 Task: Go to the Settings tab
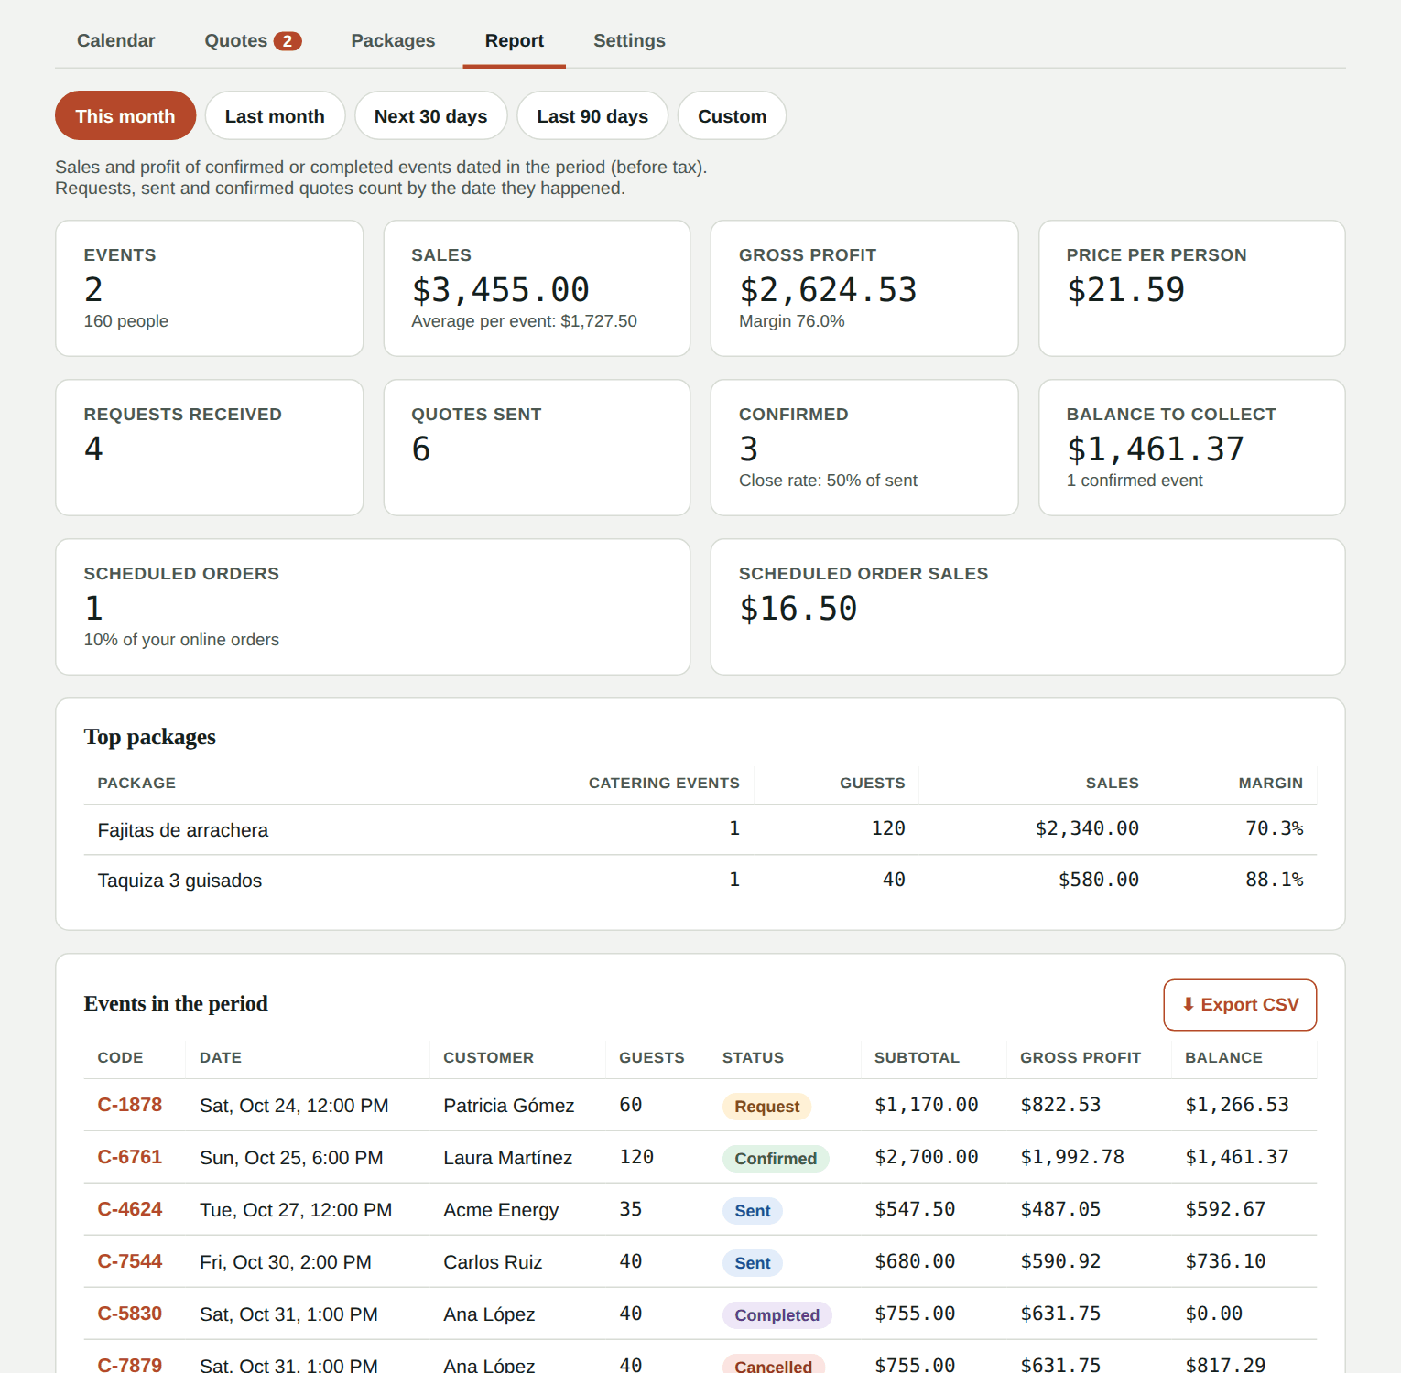(x=629, y=40)
